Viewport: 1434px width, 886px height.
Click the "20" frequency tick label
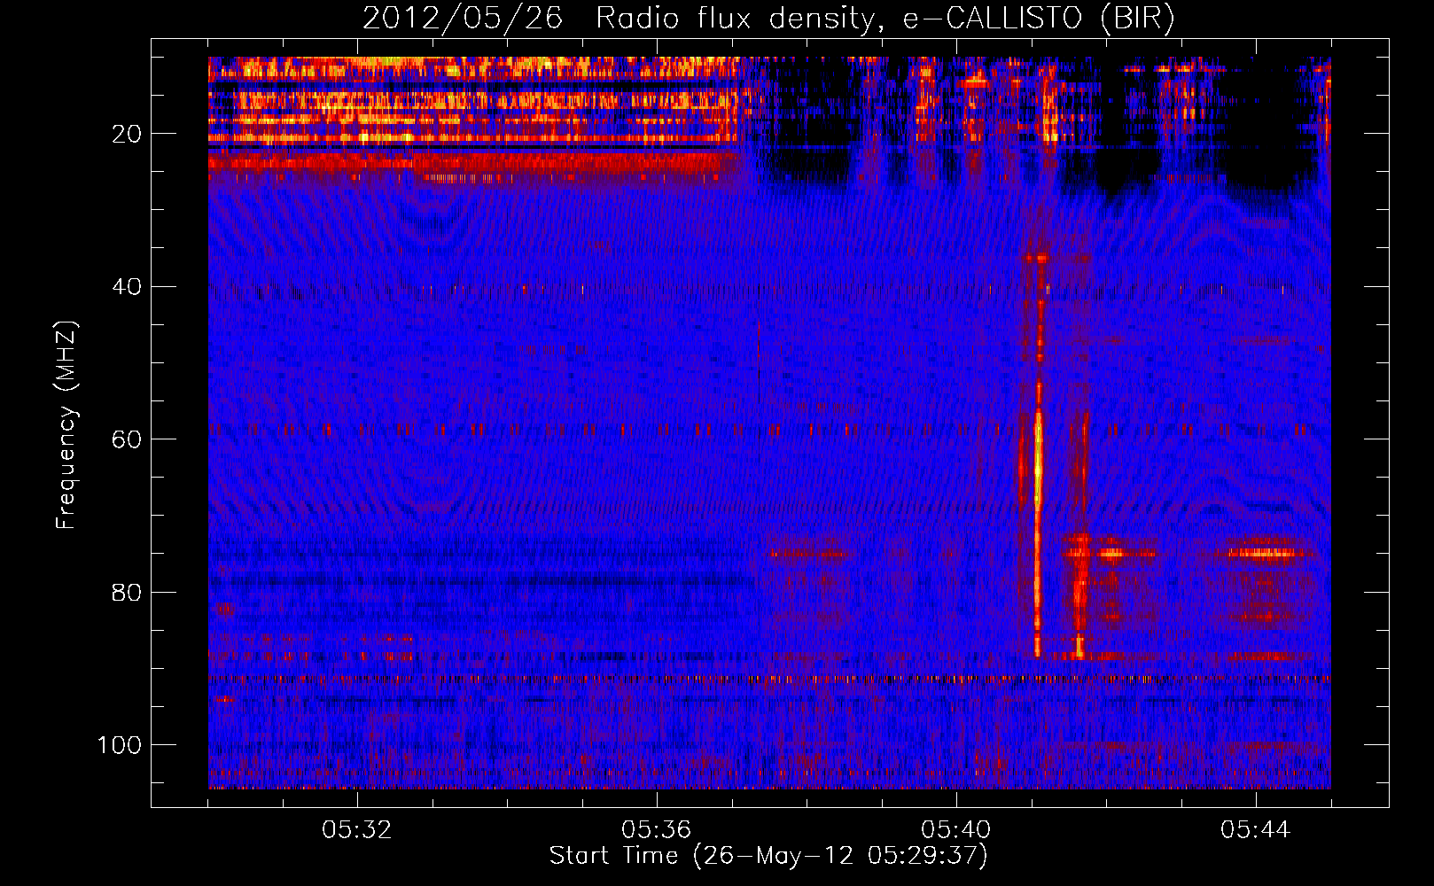coord(128,135)
